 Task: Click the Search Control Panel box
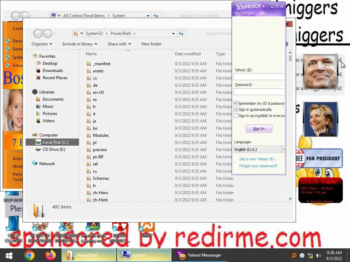(x=199, y=16)
